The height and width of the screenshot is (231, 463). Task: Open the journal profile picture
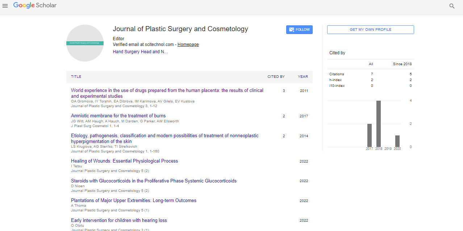85,43
